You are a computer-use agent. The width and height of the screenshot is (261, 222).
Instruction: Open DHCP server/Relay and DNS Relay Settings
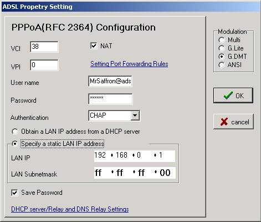(70, 209)
